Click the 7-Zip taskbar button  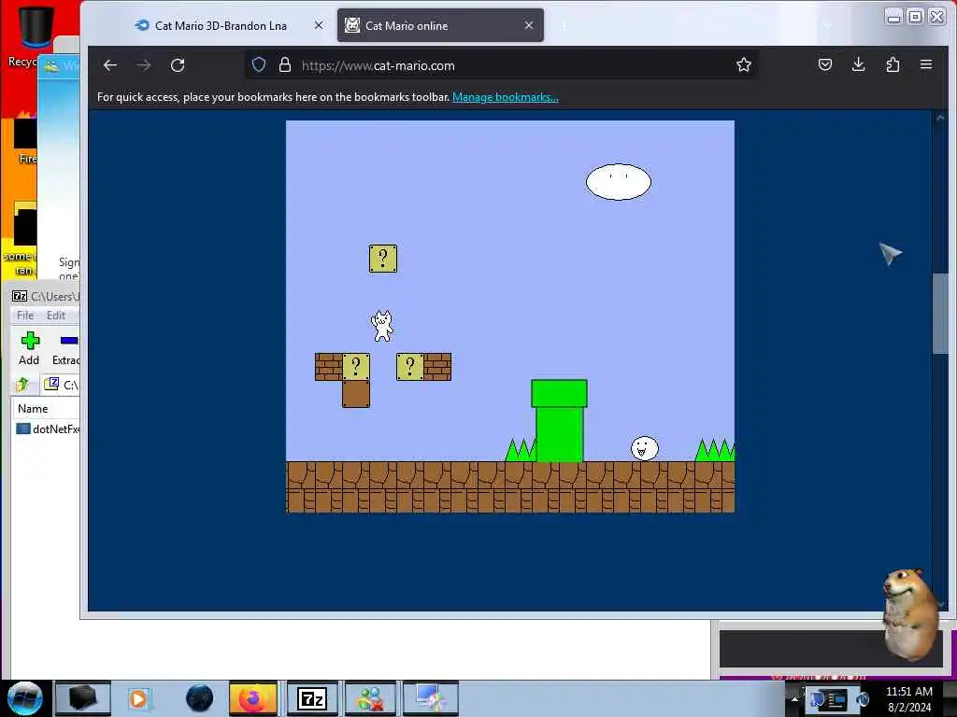tap(312, 698)
